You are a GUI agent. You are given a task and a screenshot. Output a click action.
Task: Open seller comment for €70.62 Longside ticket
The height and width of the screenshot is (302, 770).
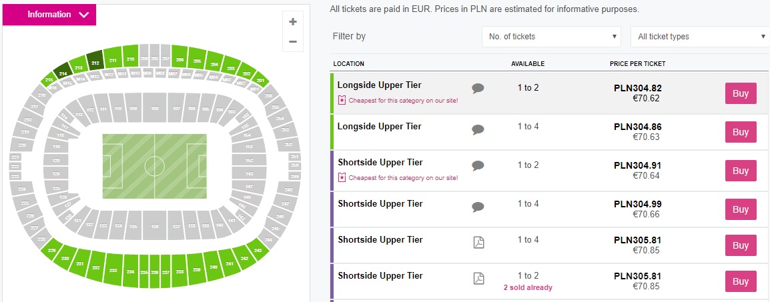[478, 88]
